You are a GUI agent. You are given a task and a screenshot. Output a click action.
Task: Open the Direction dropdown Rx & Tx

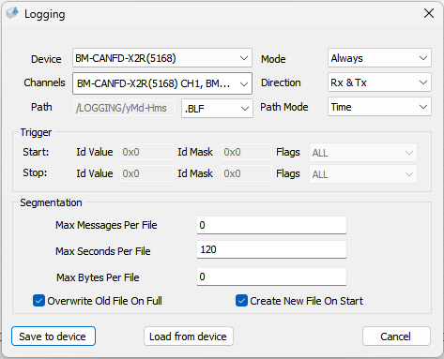(x=379, y=82)
